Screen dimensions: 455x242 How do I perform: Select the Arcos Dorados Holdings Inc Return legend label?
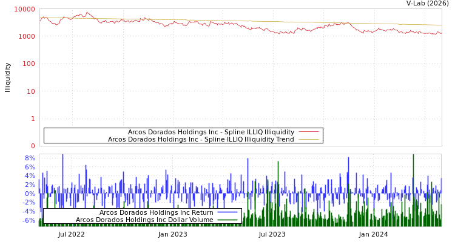point(156,212)
